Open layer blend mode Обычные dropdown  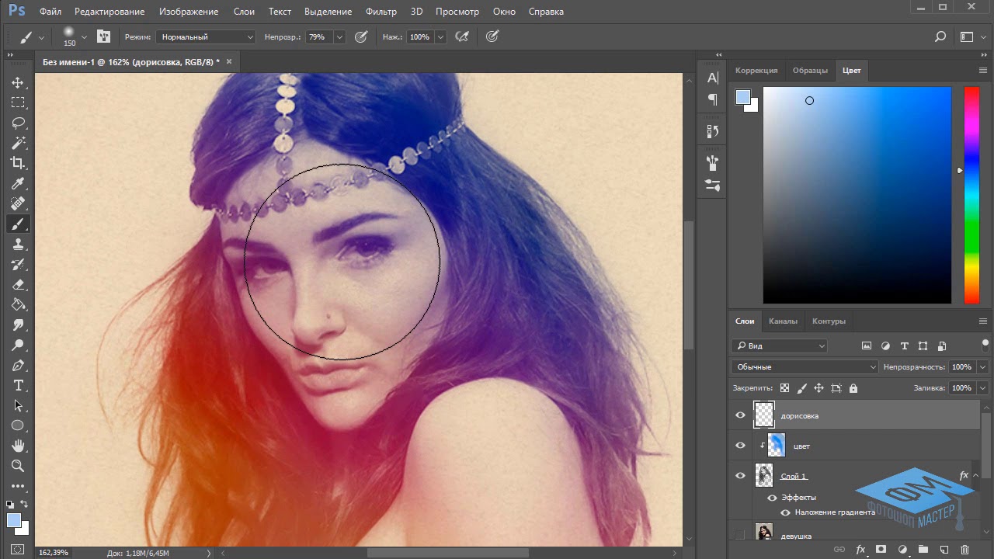(805, 367)
